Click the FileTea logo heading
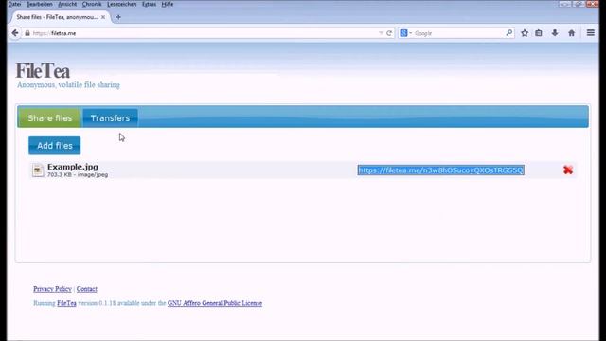This screenshot has width=606, height=341. (x=43, y=71)
